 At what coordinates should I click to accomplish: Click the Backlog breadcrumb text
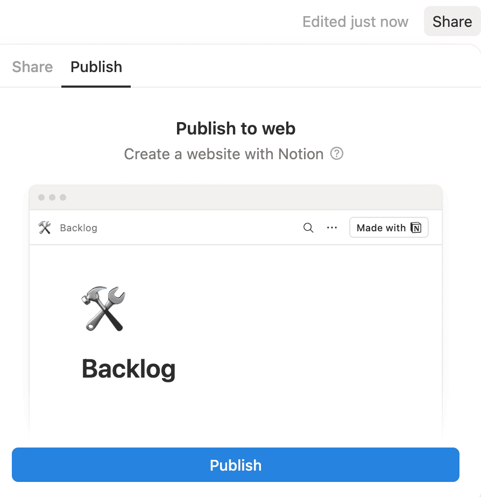(79, 228)
